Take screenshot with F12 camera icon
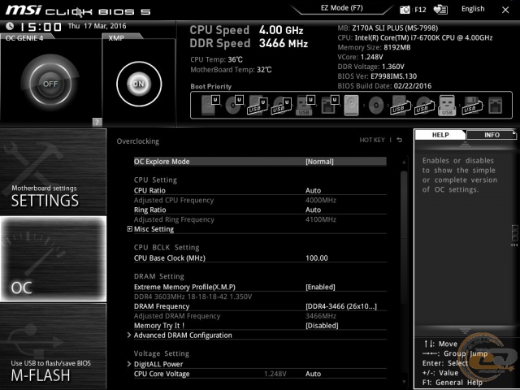 coord(405,10)
